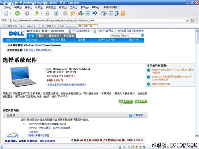Viewport: 199px width, 149px height.
Task: Switch to the ArticleModif... browser tab
Action: (29, 26)
